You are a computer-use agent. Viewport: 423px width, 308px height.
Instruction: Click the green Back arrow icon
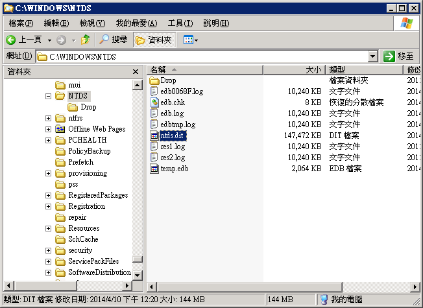[x=11, y=40]
